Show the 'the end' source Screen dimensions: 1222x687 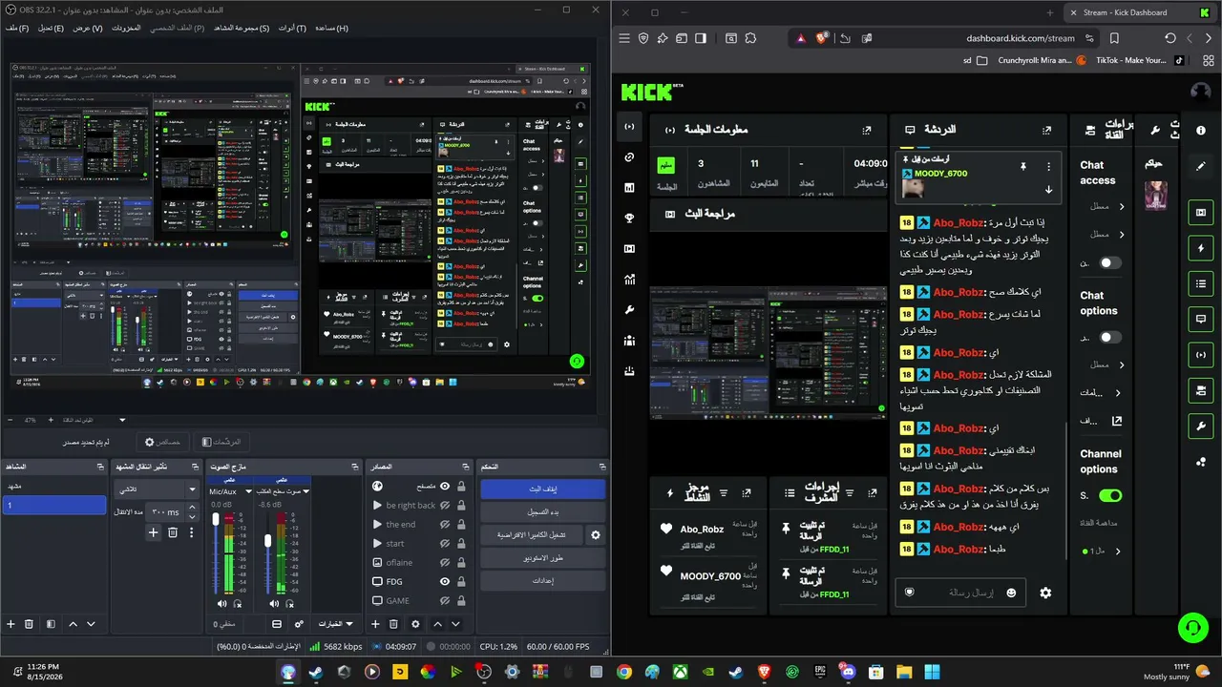pos(445,524)
